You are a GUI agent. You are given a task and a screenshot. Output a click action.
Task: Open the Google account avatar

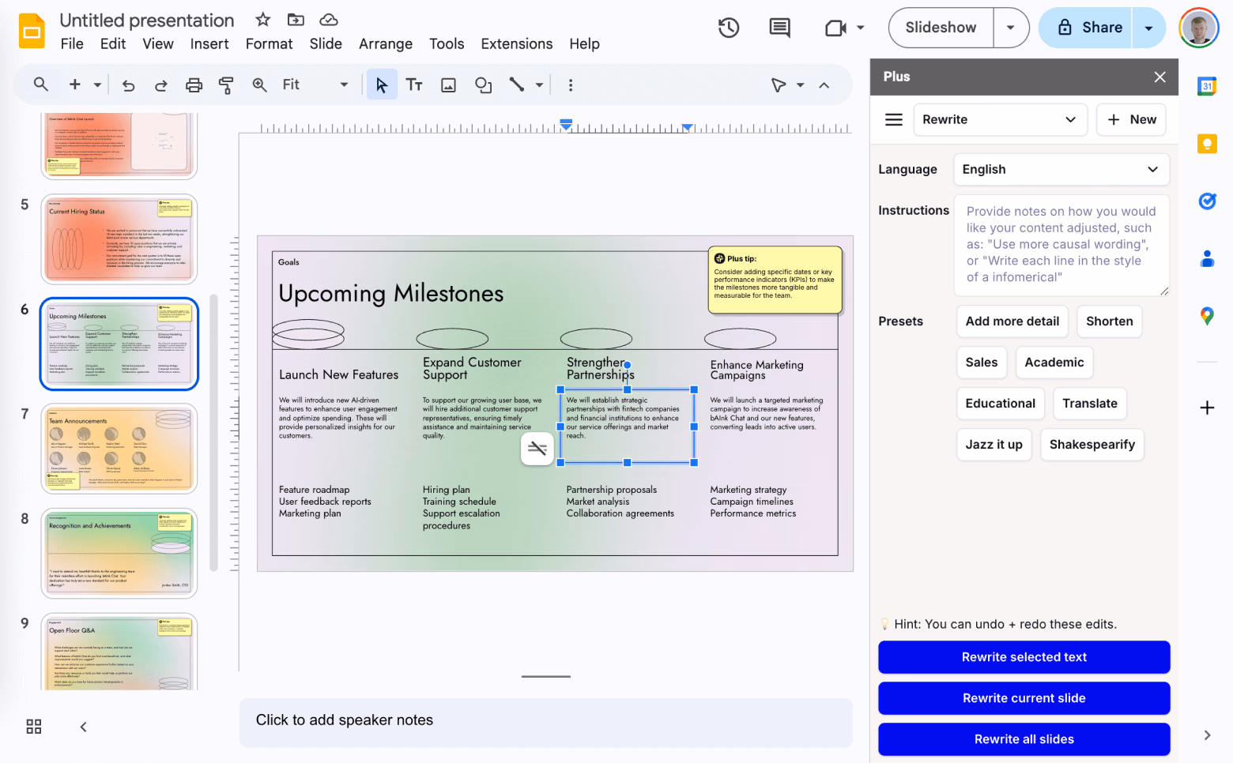(x=1199, y=28)
